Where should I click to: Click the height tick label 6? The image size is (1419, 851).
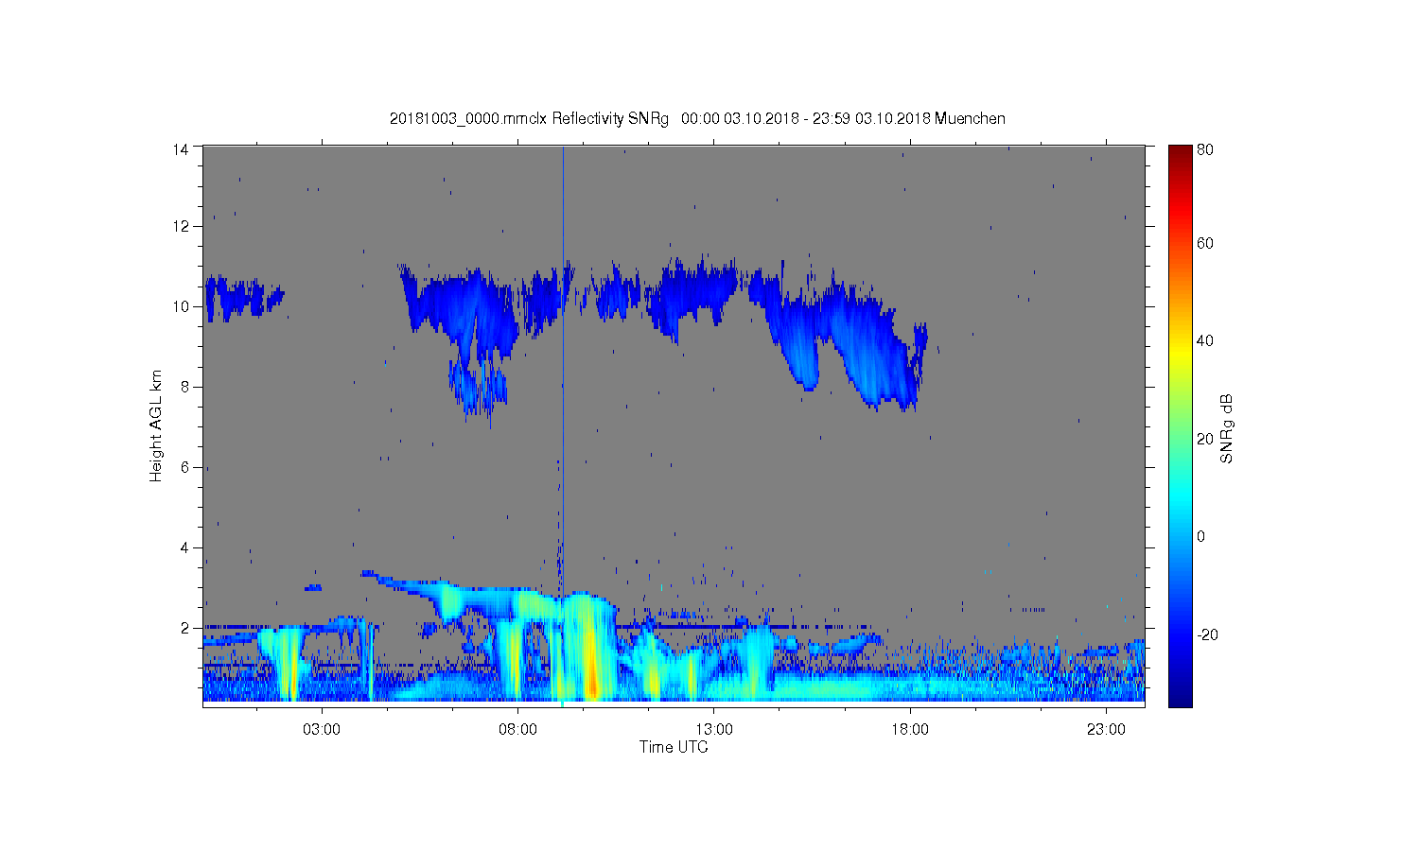pos(185,467)
